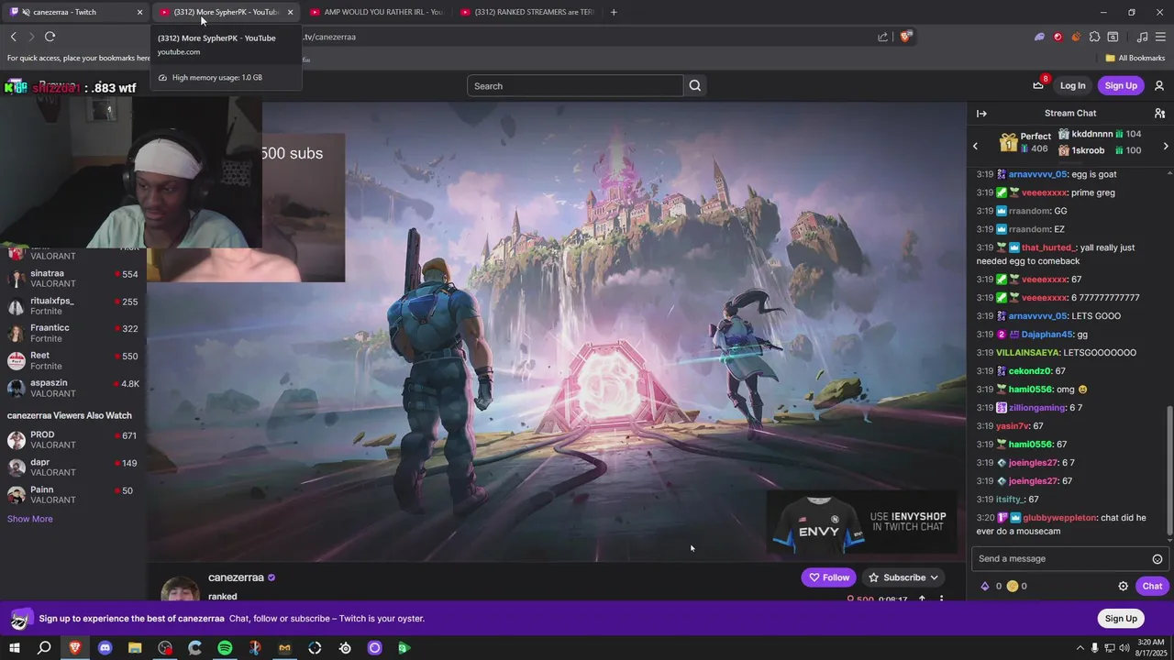The image size is (1174, 660).
Task: Open Reet Fortnite channel in sidebar
Action: click(73, 360)
